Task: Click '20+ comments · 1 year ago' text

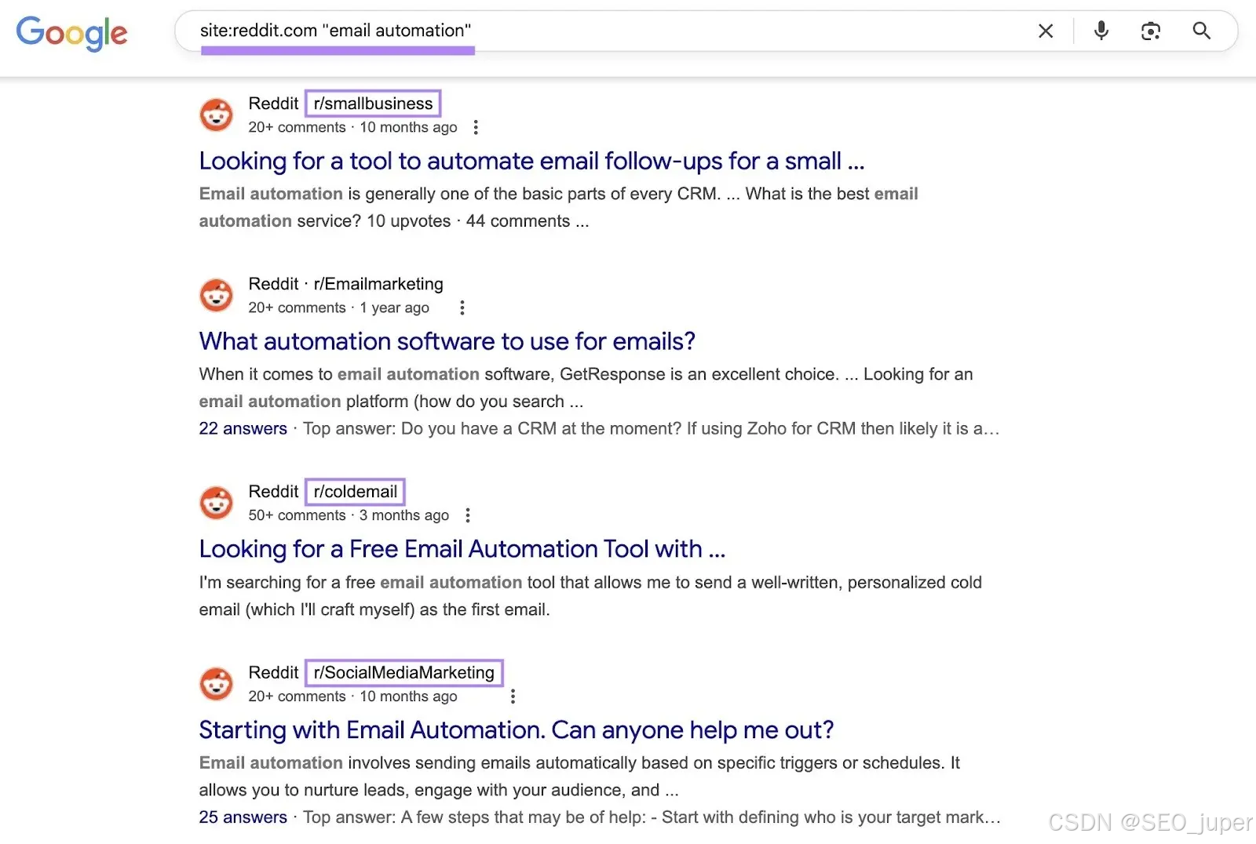Action: click(x=338, y=307)
